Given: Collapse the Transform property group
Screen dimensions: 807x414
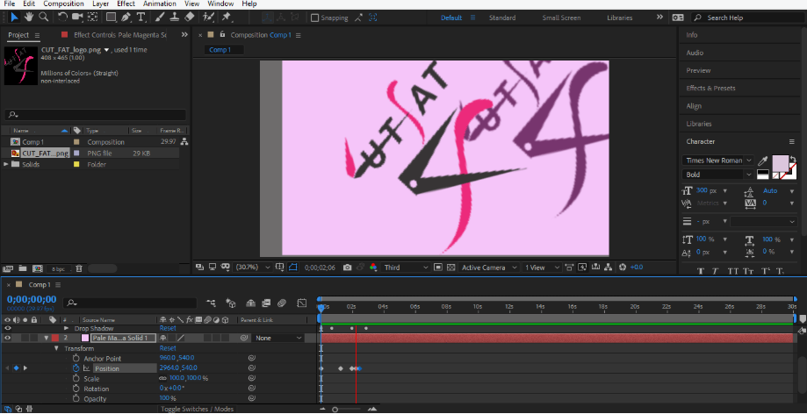Looking at the screenshot, I should click(56, 348).
